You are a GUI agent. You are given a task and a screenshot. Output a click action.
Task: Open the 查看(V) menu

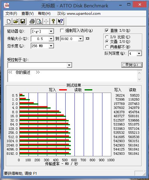pos(28,14)
